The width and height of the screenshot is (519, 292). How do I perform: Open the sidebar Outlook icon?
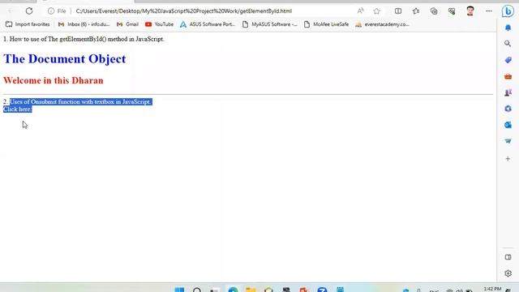coord(508,125)
